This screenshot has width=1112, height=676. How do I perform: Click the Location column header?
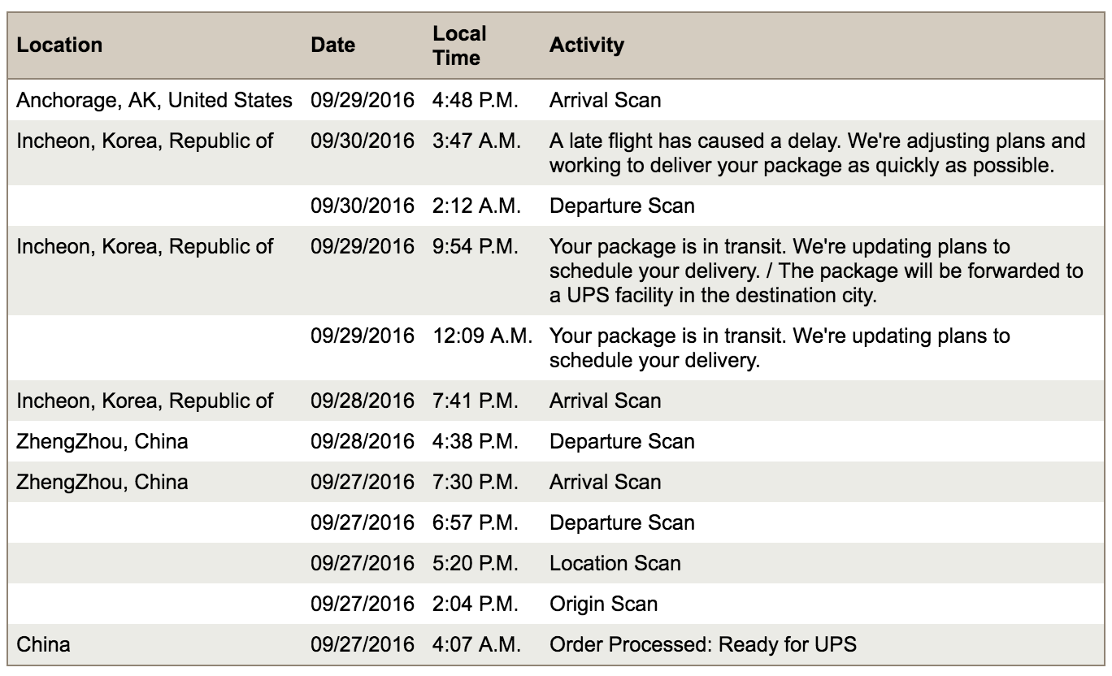(59, 45)
